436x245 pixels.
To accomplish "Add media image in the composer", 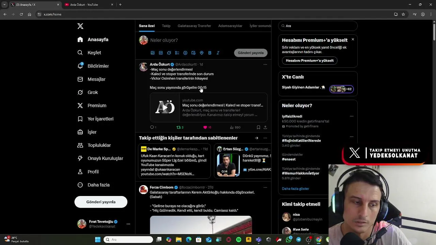I will click(153, 53).
